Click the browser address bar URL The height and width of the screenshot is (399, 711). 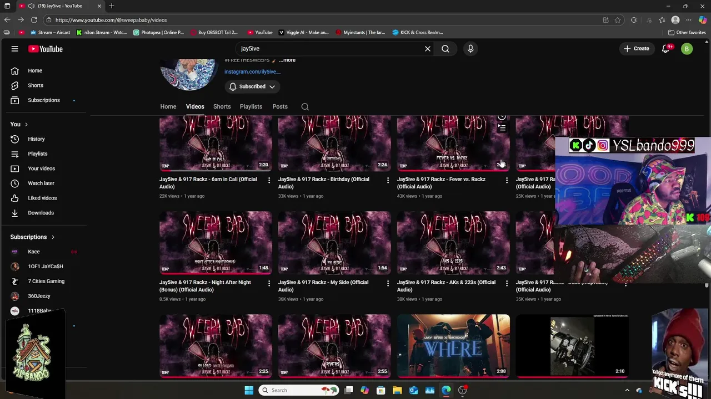111,20
